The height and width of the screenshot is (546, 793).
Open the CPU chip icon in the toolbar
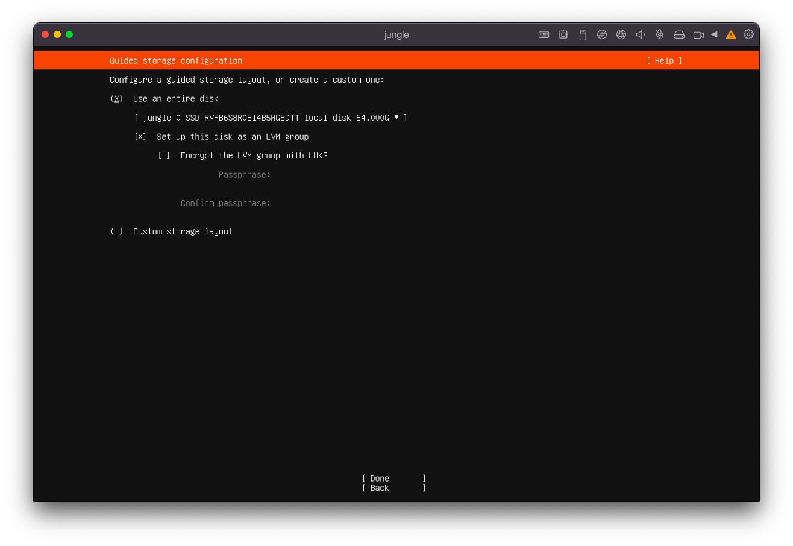[563, 35]
